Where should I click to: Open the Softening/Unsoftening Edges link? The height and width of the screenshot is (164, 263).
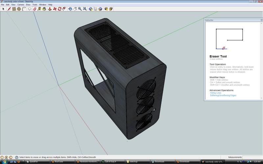point(223,95)
